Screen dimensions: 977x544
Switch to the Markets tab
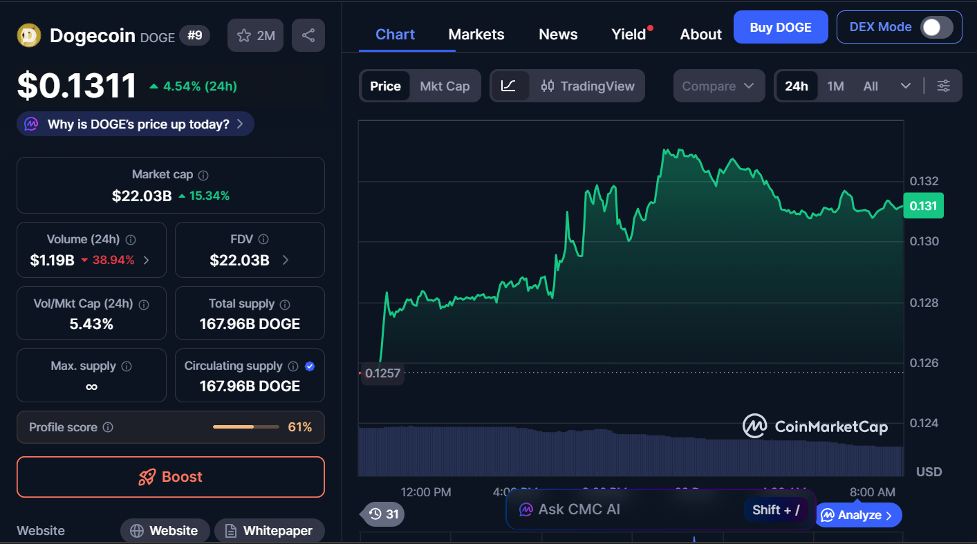tap(476, 33)
